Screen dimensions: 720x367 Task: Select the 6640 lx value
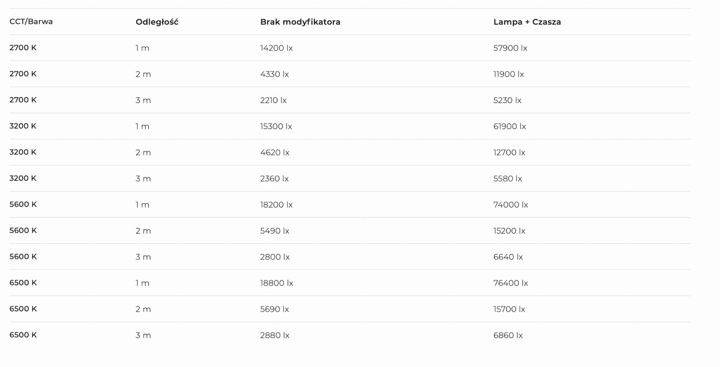pos(508,257)
